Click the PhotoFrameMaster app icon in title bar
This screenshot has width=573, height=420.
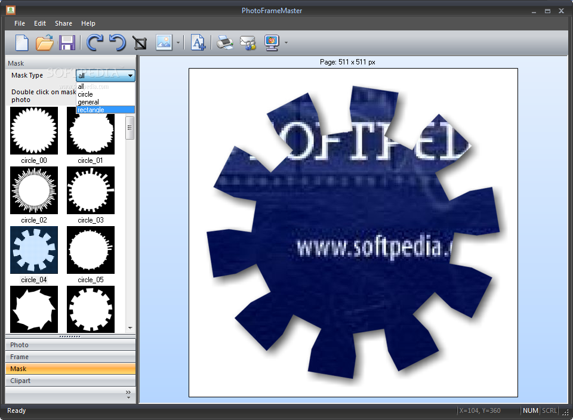(x=11, y=10)
